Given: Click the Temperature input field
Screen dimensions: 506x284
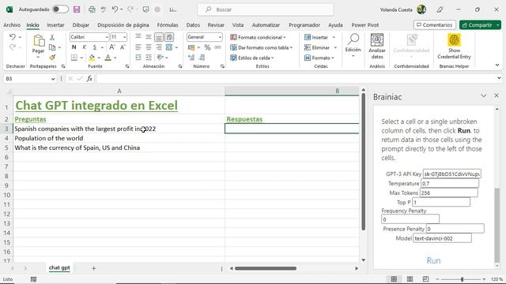Looking at the screenshot, I should coord(450,183).
